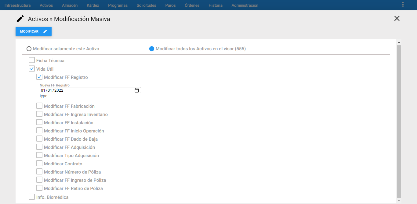The height and width of the screenshot is (204, 417).
Task: Uncheck Modificar FF Registro checkbox
Action: [x=39, y=77]
